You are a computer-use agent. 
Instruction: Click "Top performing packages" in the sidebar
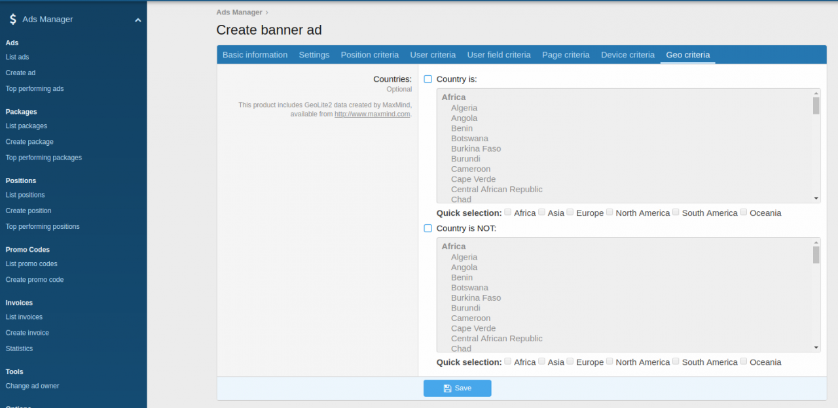pyautogui.click(x=43, y=157)
